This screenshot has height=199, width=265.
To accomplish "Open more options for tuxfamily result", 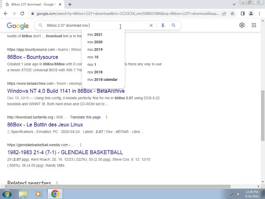I will click(106, 117).
